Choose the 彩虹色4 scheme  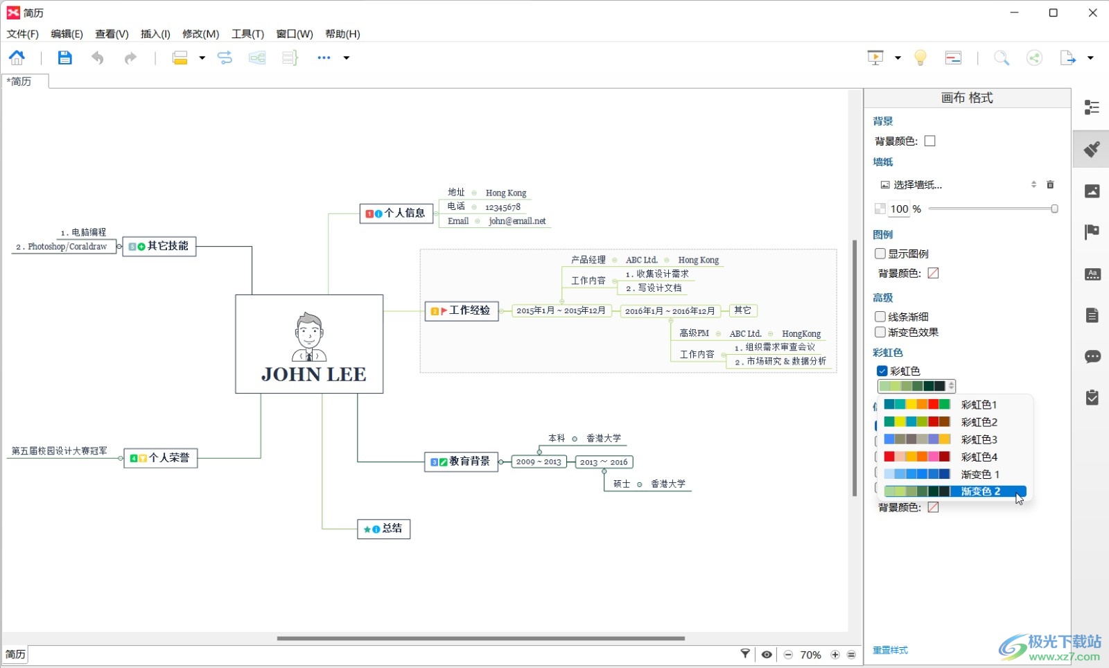[955, 457]
